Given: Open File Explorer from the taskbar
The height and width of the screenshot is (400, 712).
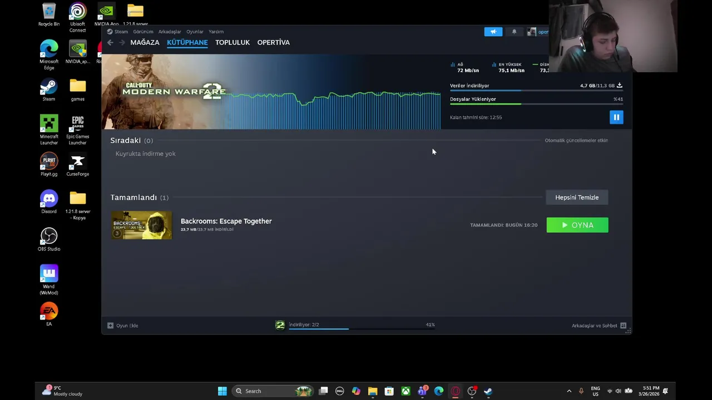Looking at the screenshot, I should coord(373,391).
